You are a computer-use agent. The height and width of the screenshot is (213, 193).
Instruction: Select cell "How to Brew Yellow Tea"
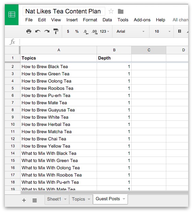(59, 146)
